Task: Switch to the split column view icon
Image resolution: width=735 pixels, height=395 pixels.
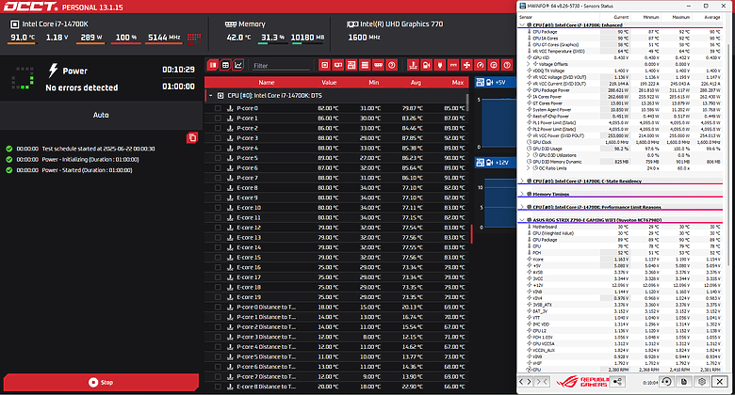Action: click(x=213, y=65)
